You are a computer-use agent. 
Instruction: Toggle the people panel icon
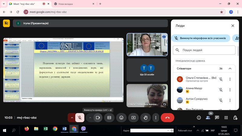pyautogui.click(x=208, y=118)
